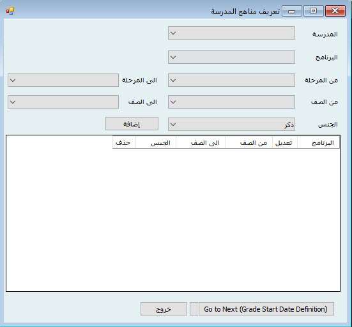This screenshot has width=352, height=327.
Task: Expand the الى الصف dropdown
Action: tap(63, 102)
